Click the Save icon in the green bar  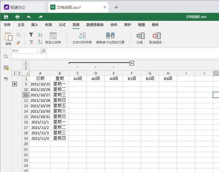(x=6, y=17)
